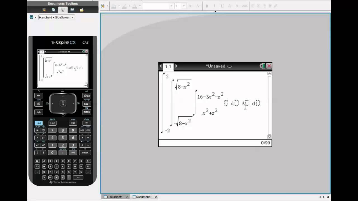Screen dimensions: 358x201
Task: Toggle bold formatting
Action: click(x=207, y=6)
